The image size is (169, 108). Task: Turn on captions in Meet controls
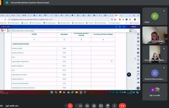pyautogui.click(x=87, y=106)
